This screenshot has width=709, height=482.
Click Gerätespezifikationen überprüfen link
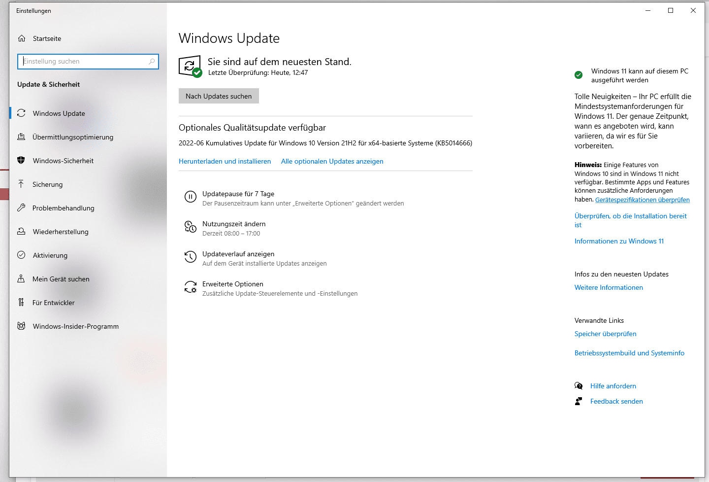click(642, 200)
